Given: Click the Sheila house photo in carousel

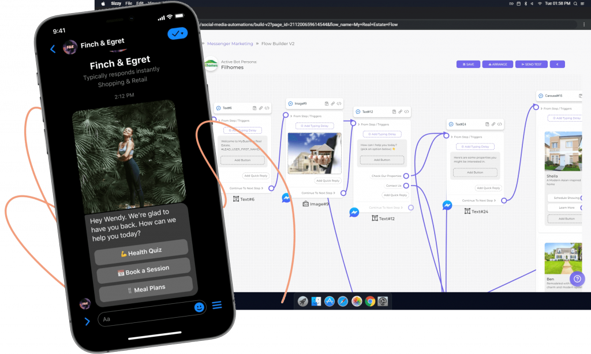Looking at the screenshot, I should pyautogui.click(x=563, y=152).
